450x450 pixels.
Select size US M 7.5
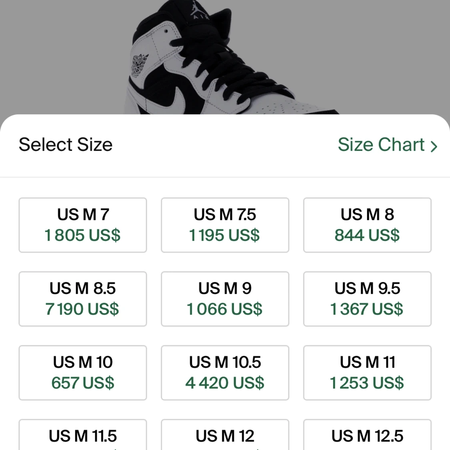(225, 225)
